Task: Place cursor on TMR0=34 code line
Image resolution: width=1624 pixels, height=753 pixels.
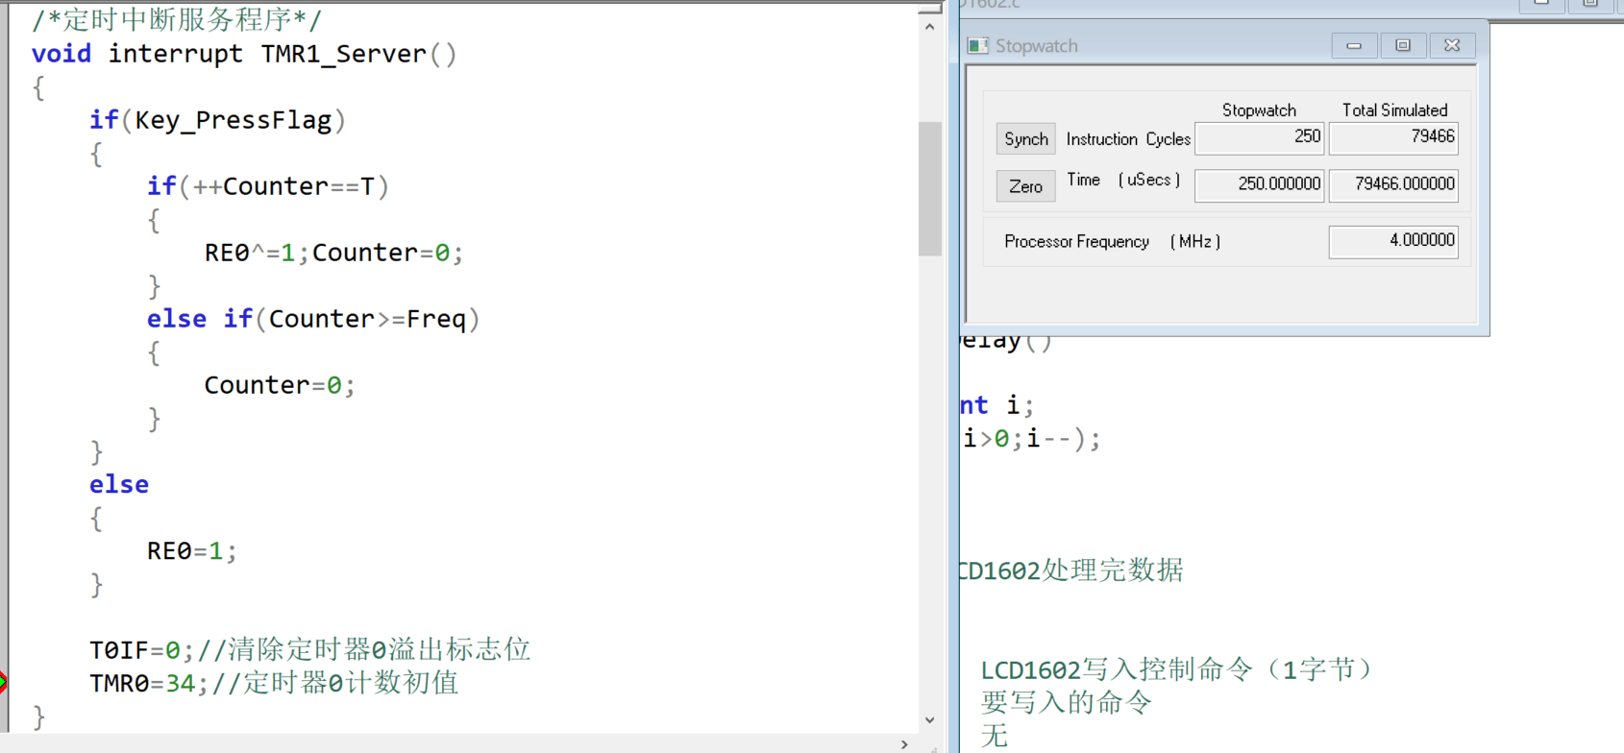Action: pyautogui.click(x=142, y=683)
